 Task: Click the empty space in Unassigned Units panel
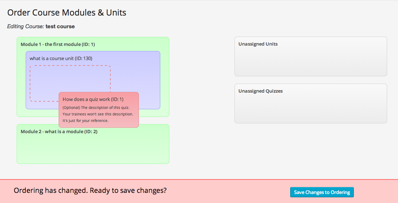click(x=310, y=62)
